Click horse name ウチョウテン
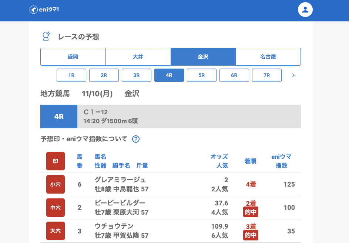The image size is (349, 243). (114, 226)
